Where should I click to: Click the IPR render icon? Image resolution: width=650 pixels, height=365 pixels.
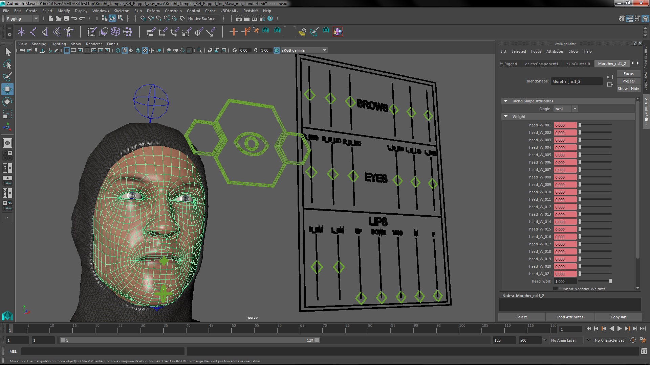(254, 19)
